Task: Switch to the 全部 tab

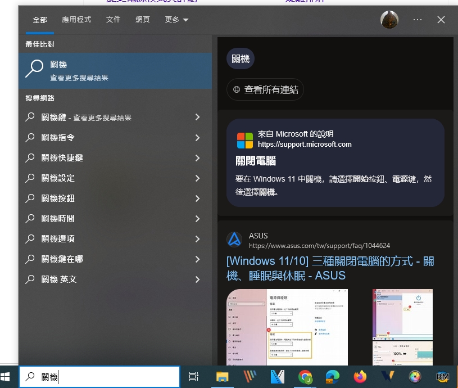Action: pos(40,20)
